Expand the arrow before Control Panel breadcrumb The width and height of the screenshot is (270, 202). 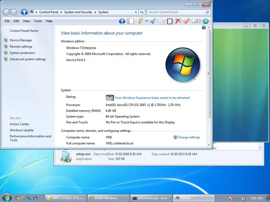click(x=36, y=12)
